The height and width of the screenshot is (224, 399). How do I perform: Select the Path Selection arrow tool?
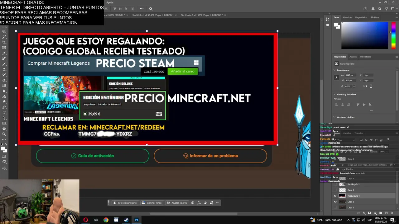4,118
